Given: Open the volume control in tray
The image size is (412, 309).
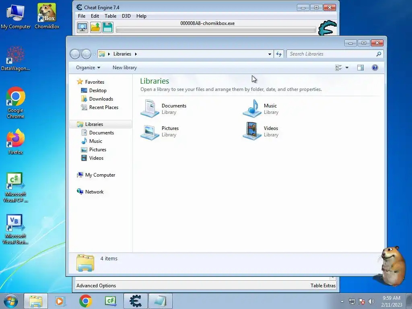Looking at the screenshot, I should coord(371,301).
